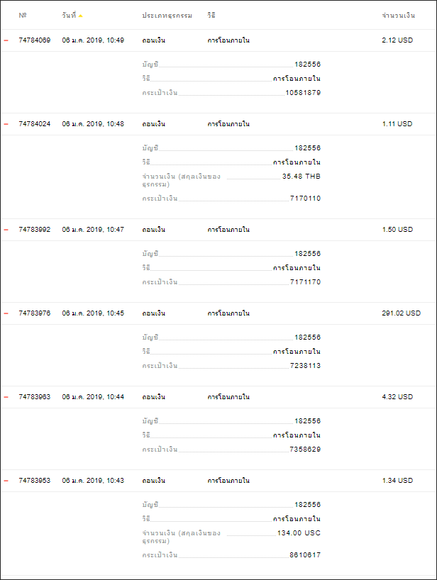Collapse transaction 74784024 with minus icon
Viewport: 437px width, 580px height.
(x=6, y=124)
